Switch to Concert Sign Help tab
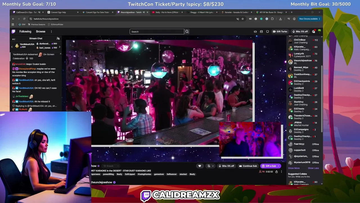The image size is (360, 203). pyautogui.click(x=62, y=12)
